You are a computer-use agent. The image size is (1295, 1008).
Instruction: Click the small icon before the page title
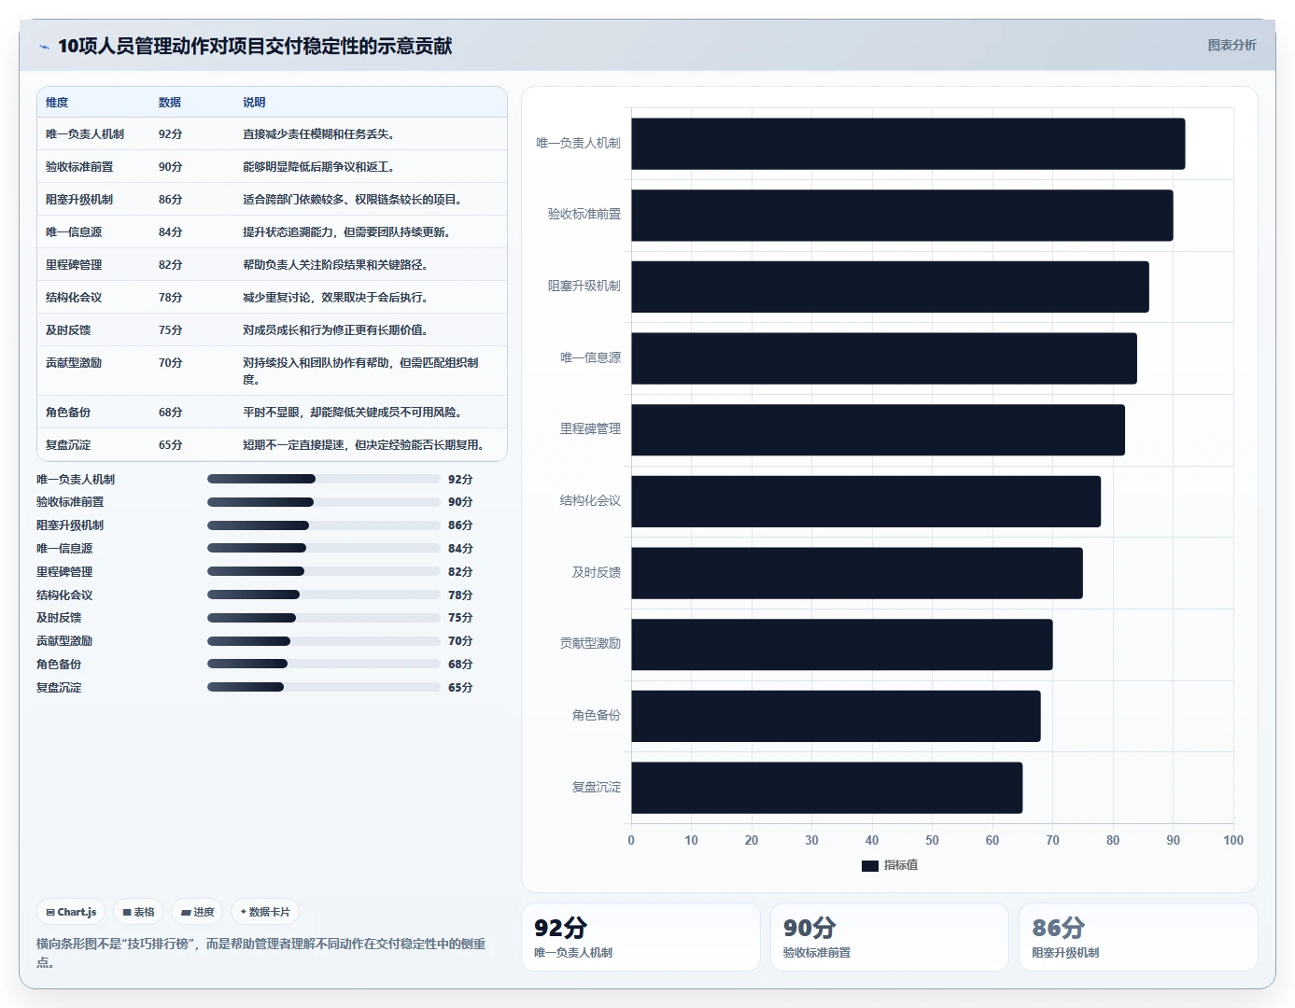click(44, 47)
